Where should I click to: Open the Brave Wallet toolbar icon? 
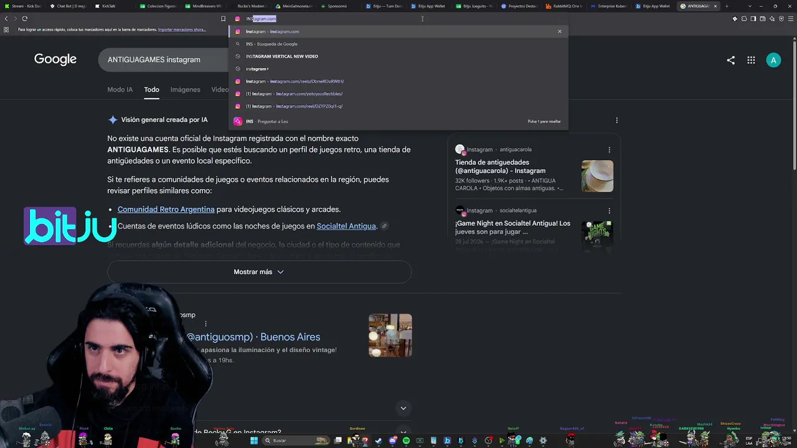coord(763,19)
